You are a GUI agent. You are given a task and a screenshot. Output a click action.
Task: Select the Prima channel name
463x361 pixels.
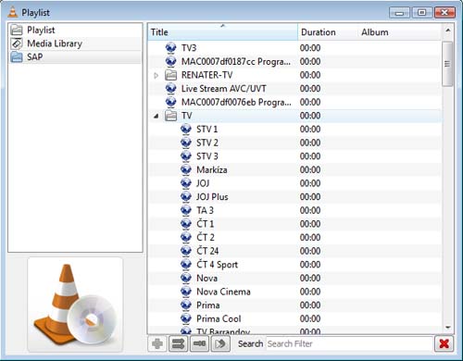(x=208, y=305)
